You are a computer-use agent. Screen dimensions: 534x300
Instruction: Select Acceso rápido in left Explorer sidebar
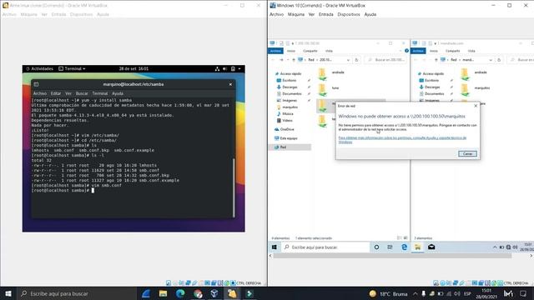[x=288, y=73]
